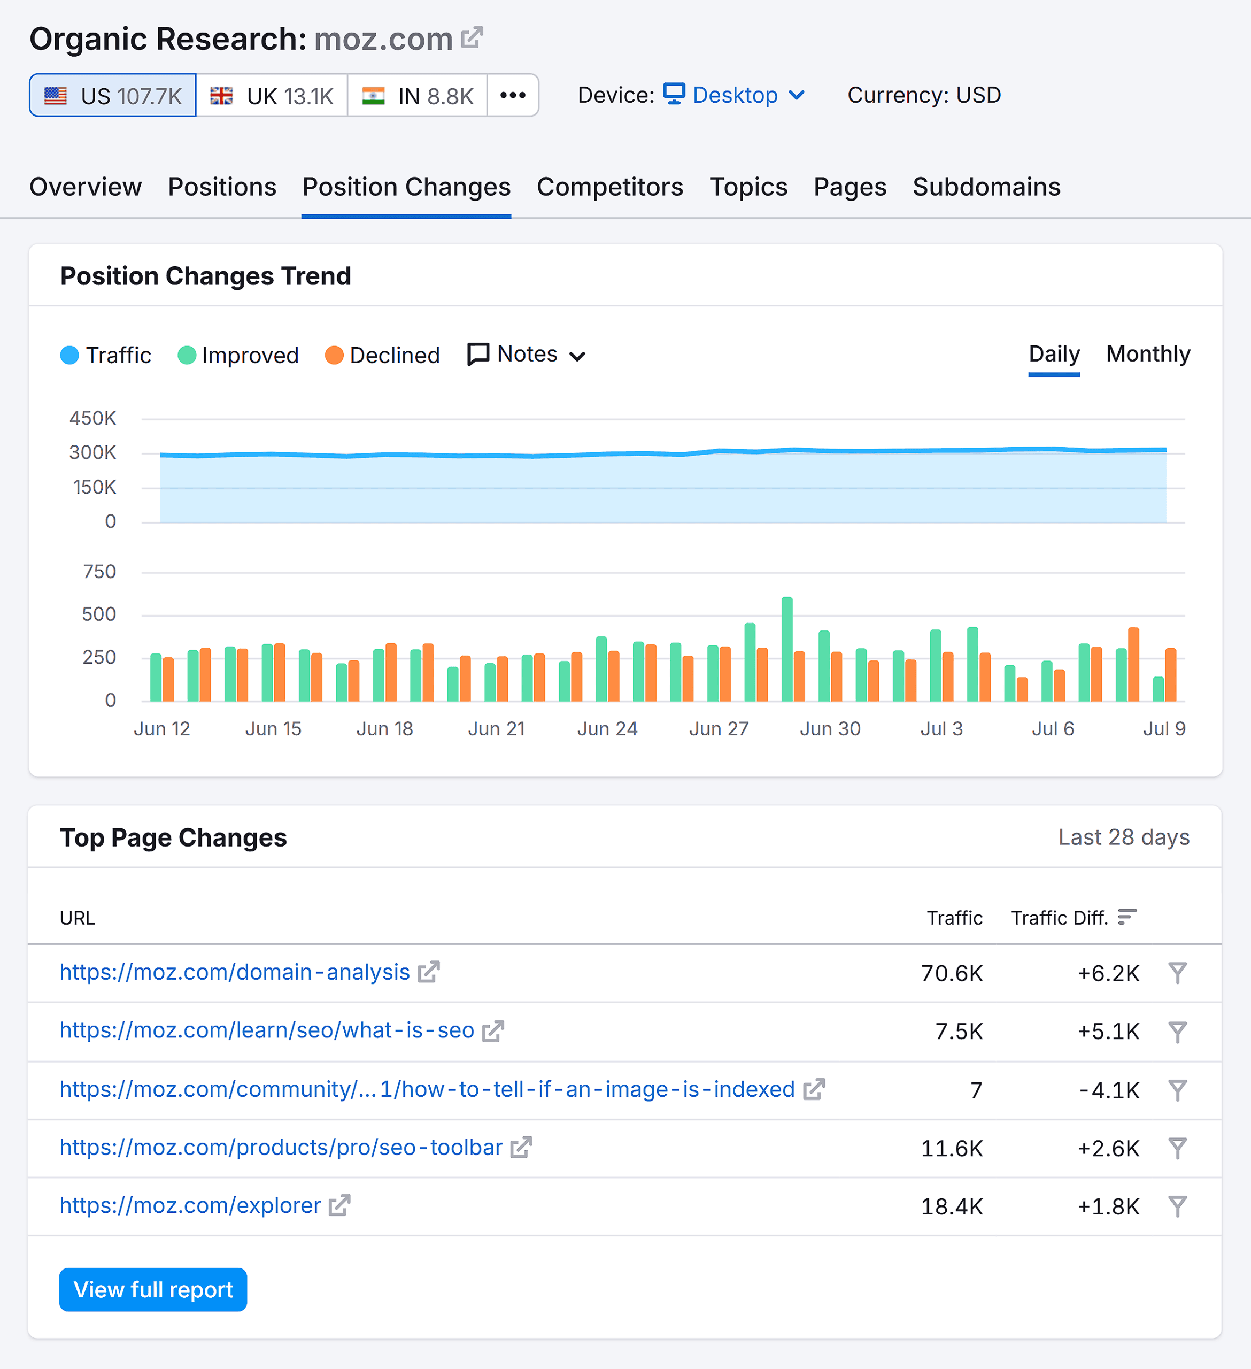Open the explorer URL via its external link icon
The height and width of the screenshot is (1369, 1251).
pyautogui.click(x=339, y=1205)
